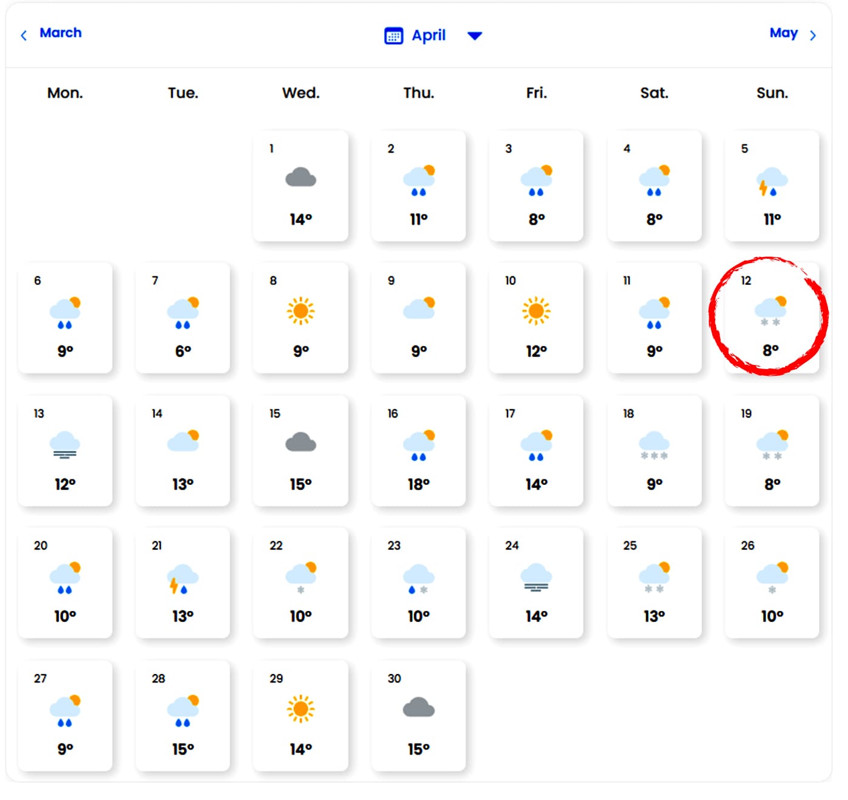This screenshot has width=848, height=800.
Task: Select the circled April 12 day card
Action: [770, 317]
